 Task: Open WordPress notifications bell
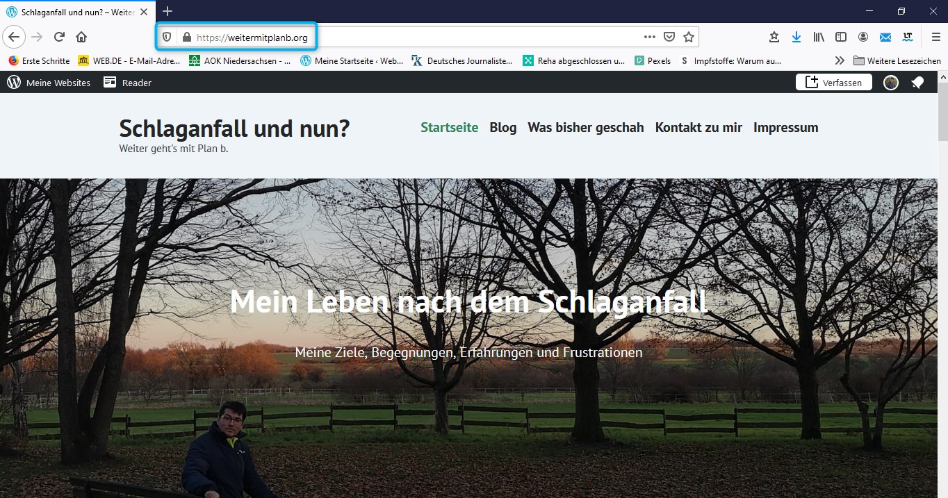point(917,83)
